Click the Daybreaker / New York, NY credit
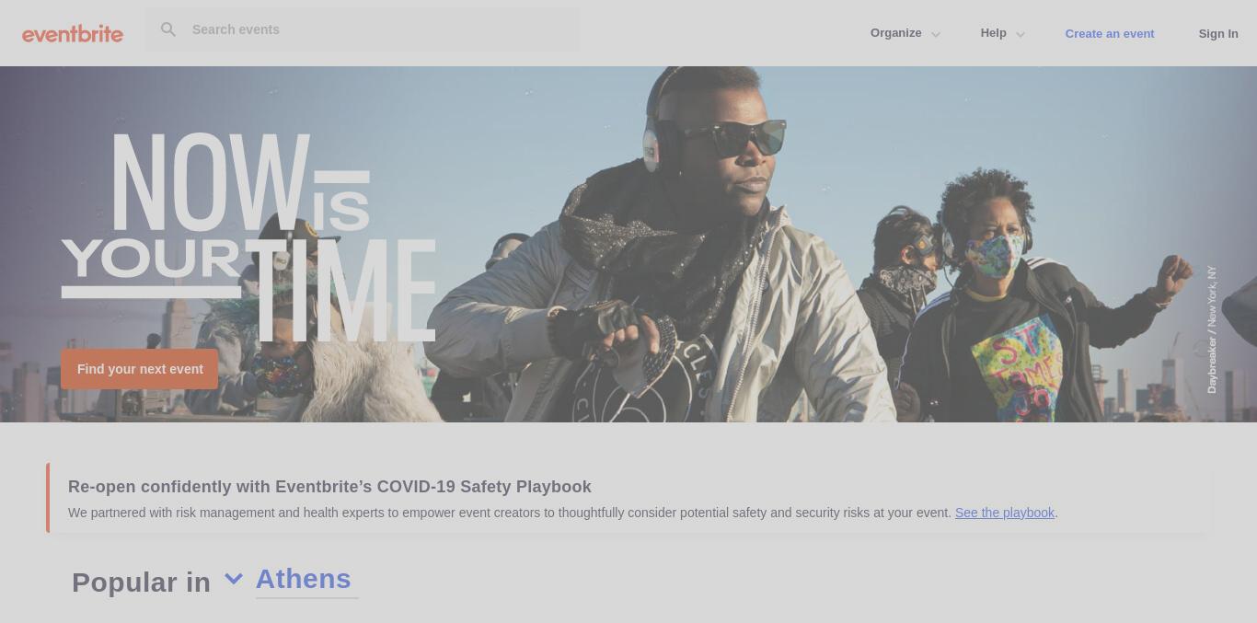This screenshot has width=1257, height=623. pyautogui.click(x=1212, y=329)
